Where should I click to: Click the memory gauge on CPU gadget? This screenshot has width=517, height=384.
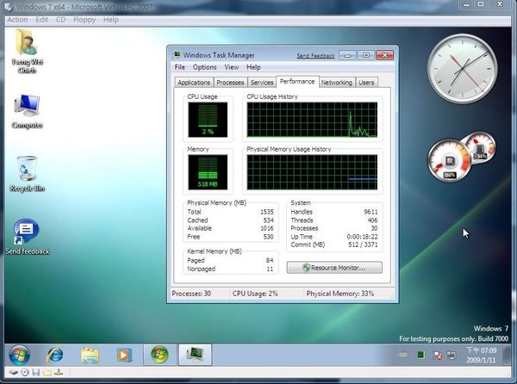480,147
